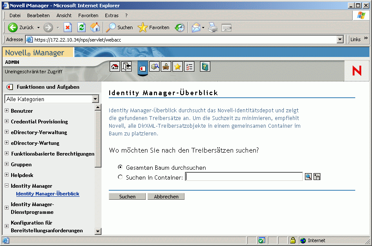Click the browser Stop icon

68,27
